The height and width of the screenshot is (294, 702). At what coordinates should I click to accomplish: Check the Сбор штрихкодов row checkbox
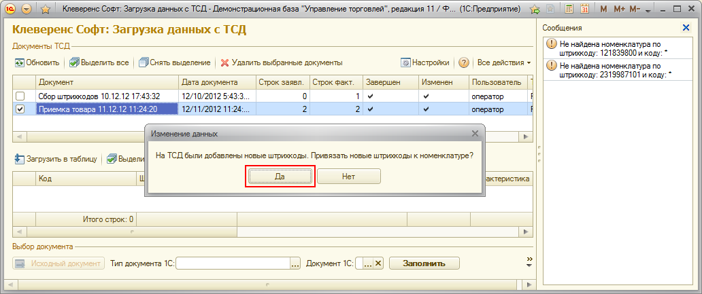click(20, 96)
